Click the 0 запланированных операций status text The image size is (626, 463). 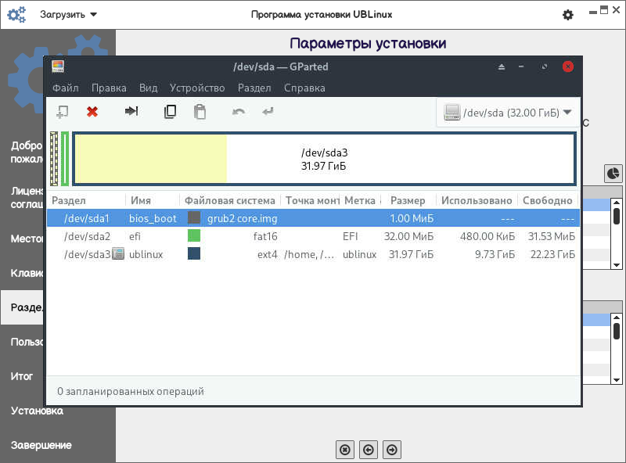click(x=131, y=392)
